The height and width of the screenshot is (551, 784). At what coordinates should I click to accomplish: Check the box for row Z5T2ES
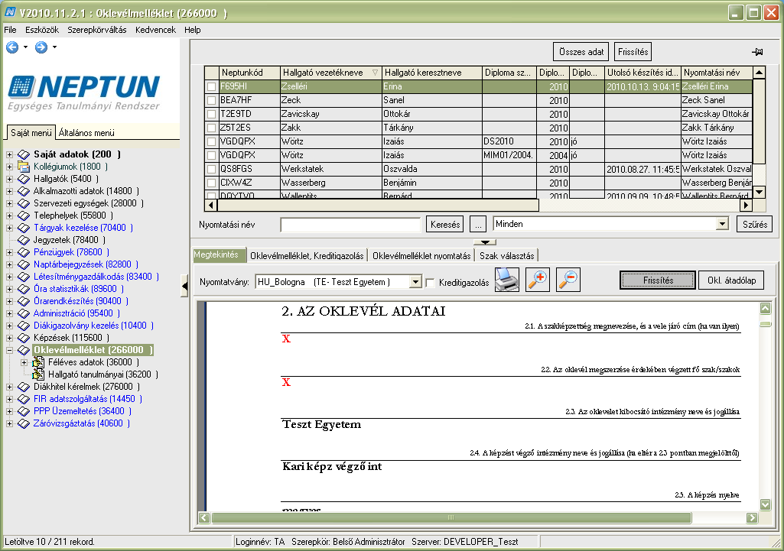tap(212, 128)
